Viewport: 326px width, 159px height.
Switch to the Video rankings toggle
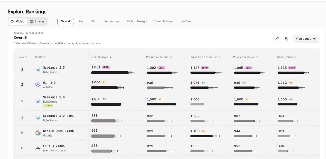click(x=18, y=21)
